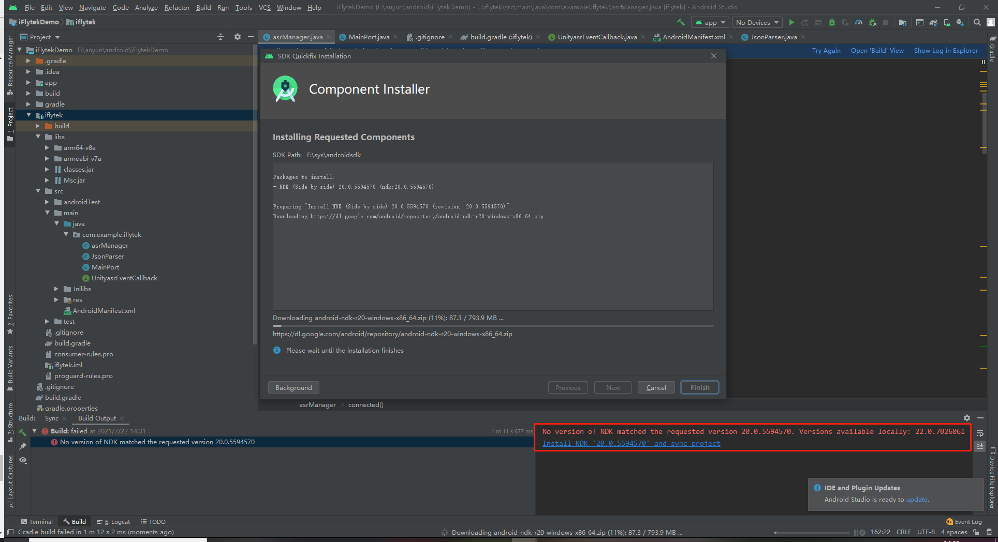Click the Make Project hammer icon
This screenshot has width=998, height=542.
[x=681, y=22]
